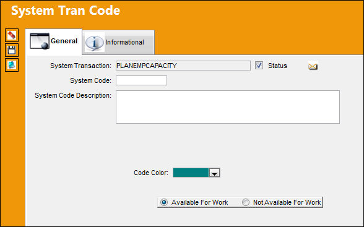
Task: Click the envelope icon next to Status
Action: pyautogui.click(x=313, y=66)
